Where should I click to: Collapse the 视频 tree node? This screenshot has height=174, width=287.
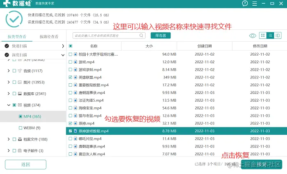tap(9, 105)
